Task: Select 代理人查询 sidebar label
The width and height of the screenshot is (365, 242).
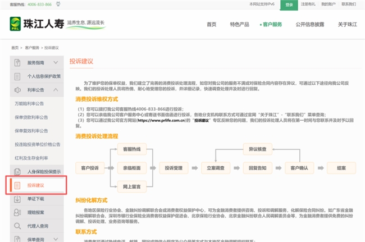Action: point(38,226)
